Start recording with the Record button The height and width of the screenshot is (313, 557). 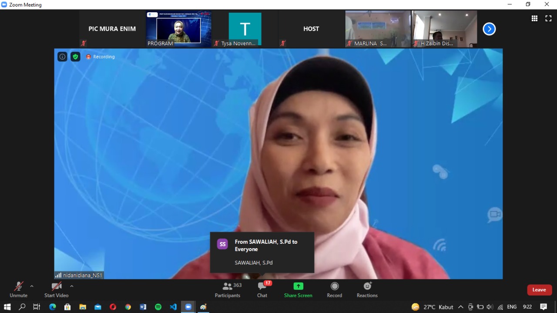click(334, 289)
